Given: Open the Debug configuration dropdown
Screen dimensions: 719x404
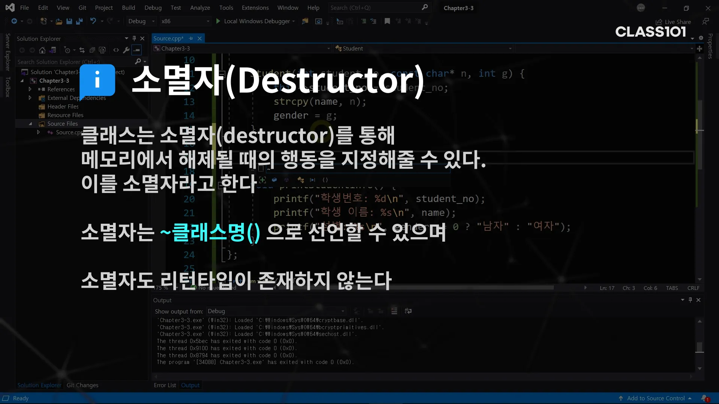Looking at the screenshot, I should tap(141, 21).
